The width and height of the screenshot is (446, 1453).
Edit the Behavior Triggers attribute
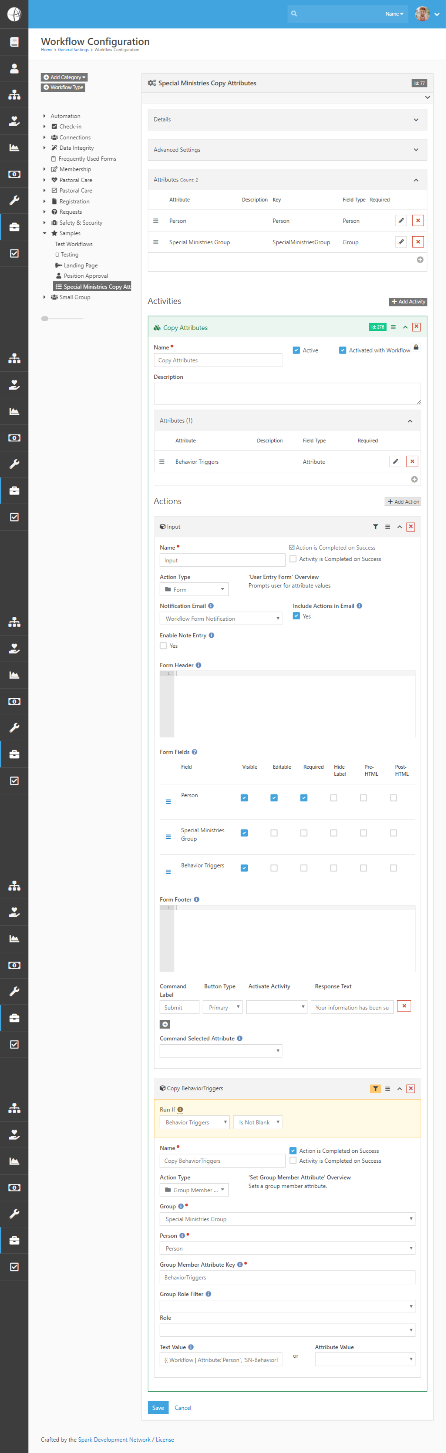point(395,461)
